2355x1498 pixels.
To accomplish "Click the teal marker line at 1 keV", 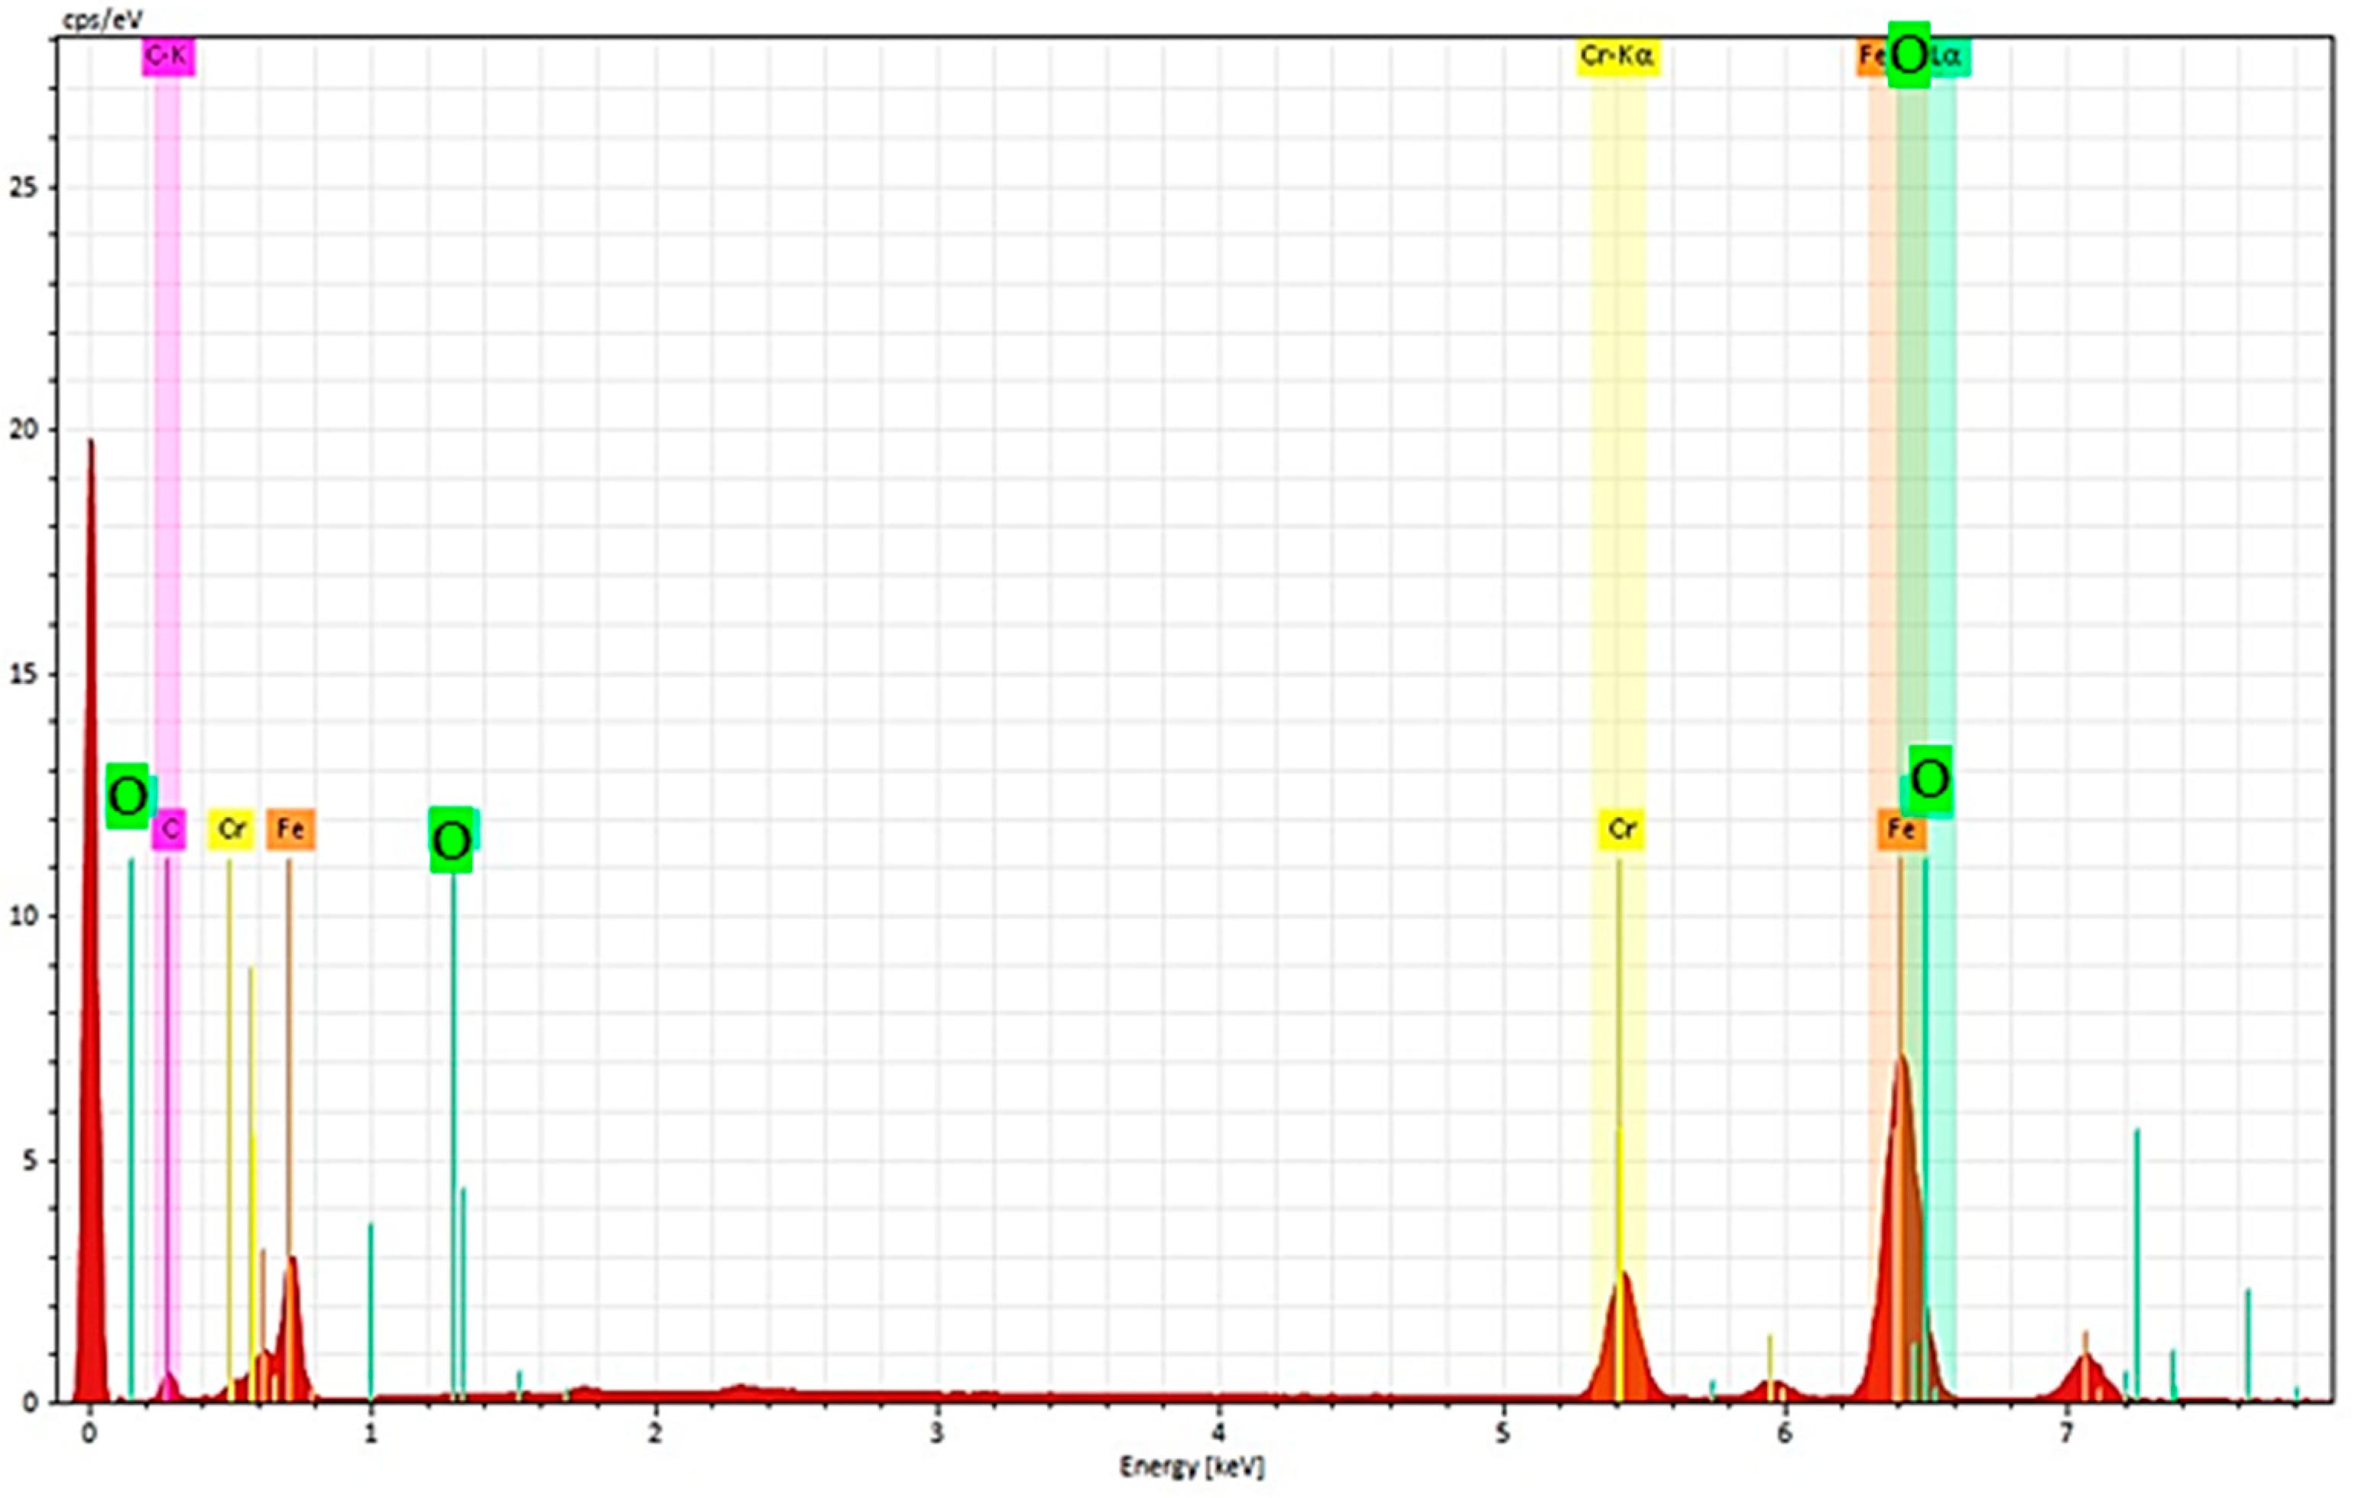I will [x=371, y=1310].
